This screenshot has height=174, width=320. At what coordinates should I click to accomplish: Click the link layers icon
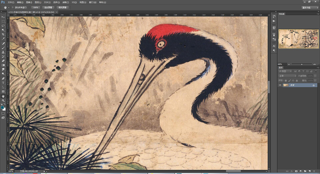click(287, 171)
